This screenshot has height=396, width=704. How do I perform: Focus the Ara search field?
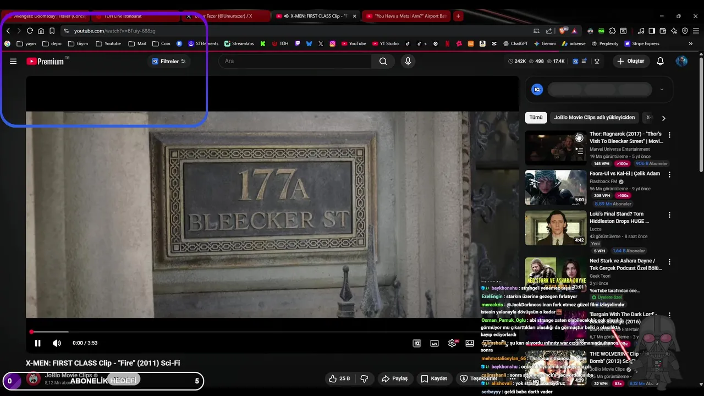click(295, 61)
